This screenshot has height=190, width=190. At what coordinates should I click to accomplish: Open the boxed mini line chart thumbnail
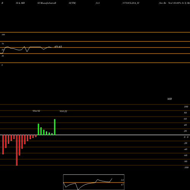click(94, 182)
